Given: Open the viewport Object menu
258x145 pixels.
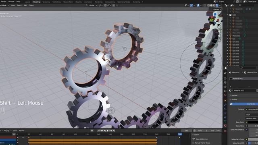Looking at the screenshot, I should pyautogui.click(x=31, y=5).
